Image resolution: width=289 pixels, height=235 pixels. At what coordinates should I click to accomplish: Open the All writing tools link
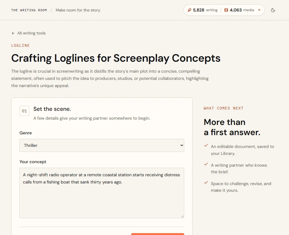29,33
